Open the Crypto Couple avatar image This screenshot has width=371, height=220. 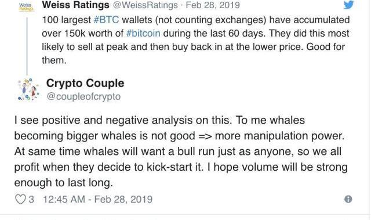tap(28, 89)
